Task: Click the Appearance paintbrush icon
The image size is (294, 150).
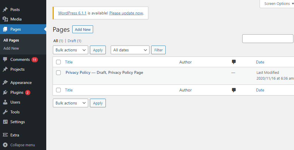Action: [5, 82]
